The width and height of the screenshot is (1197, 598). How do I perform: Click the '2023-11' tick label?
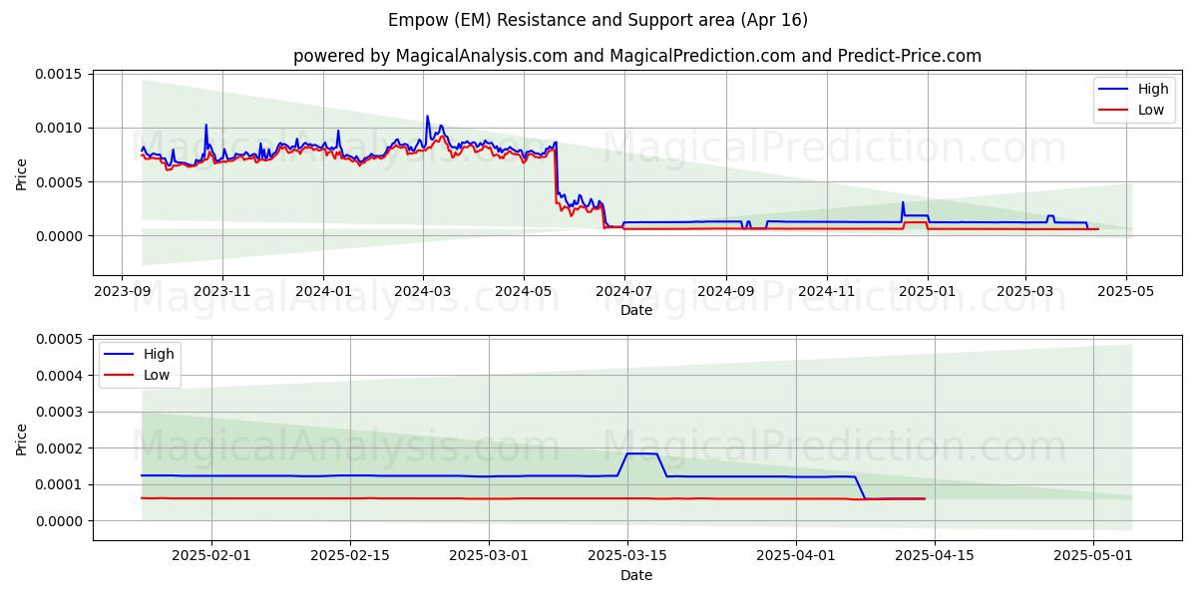tap(221, 290)
